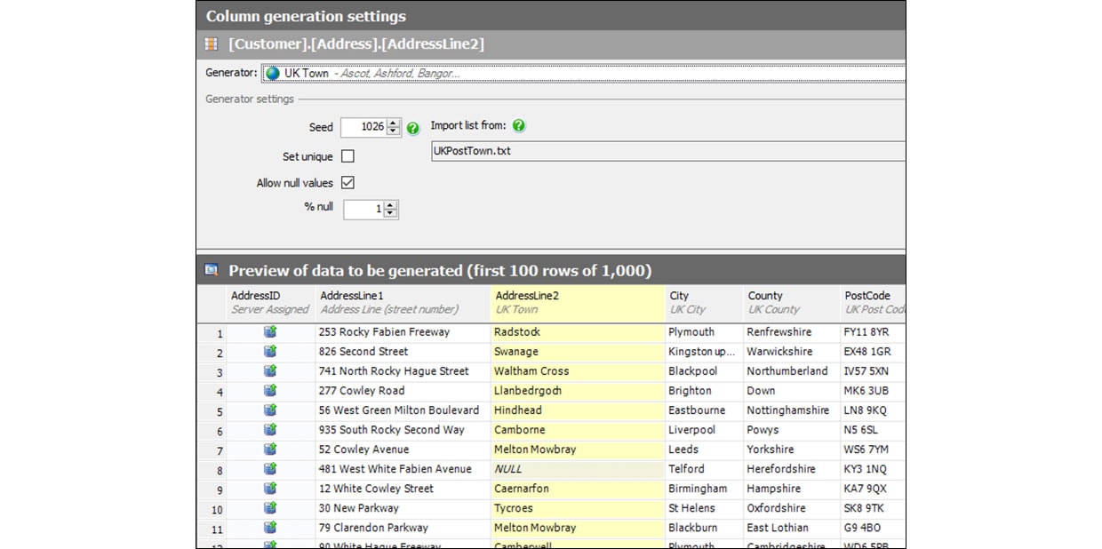Click server assigned icon in row 1

pyautogui.click(x=270, y=331)
